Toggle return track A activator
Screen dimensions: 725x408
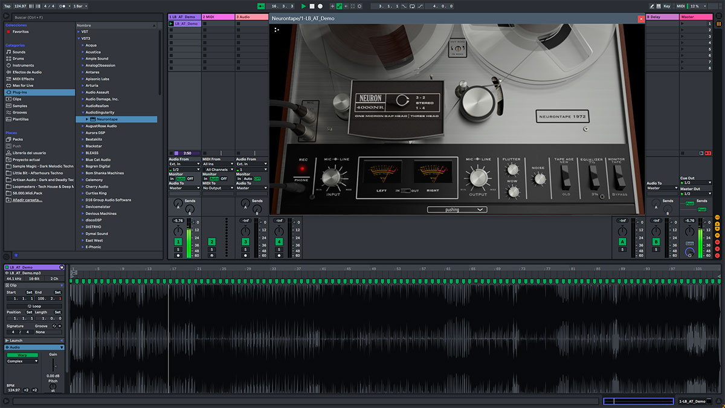pyautogui.click(x=622, y=242)
